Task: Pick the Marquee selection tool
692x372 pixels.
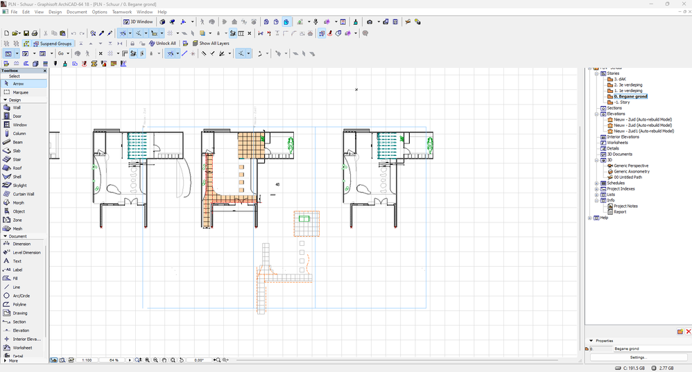Action: pos(20,92)
